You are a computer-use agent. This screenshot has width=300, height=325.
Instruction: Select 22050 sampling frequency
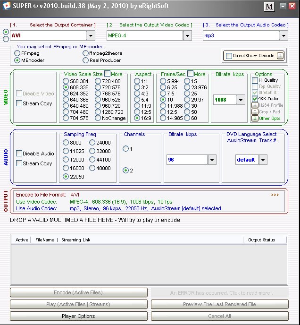click(66, 177)
